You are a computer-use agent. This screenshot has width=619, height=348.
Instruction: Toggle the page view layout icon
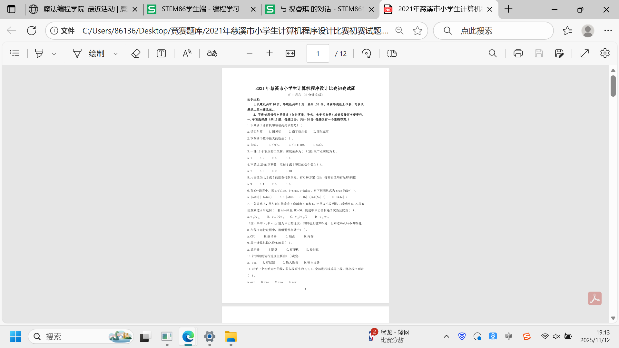392,53
